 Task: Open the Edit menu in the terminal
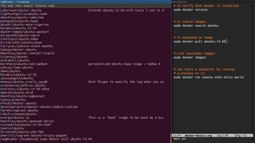pyautogui.click(x=10, y=6)
